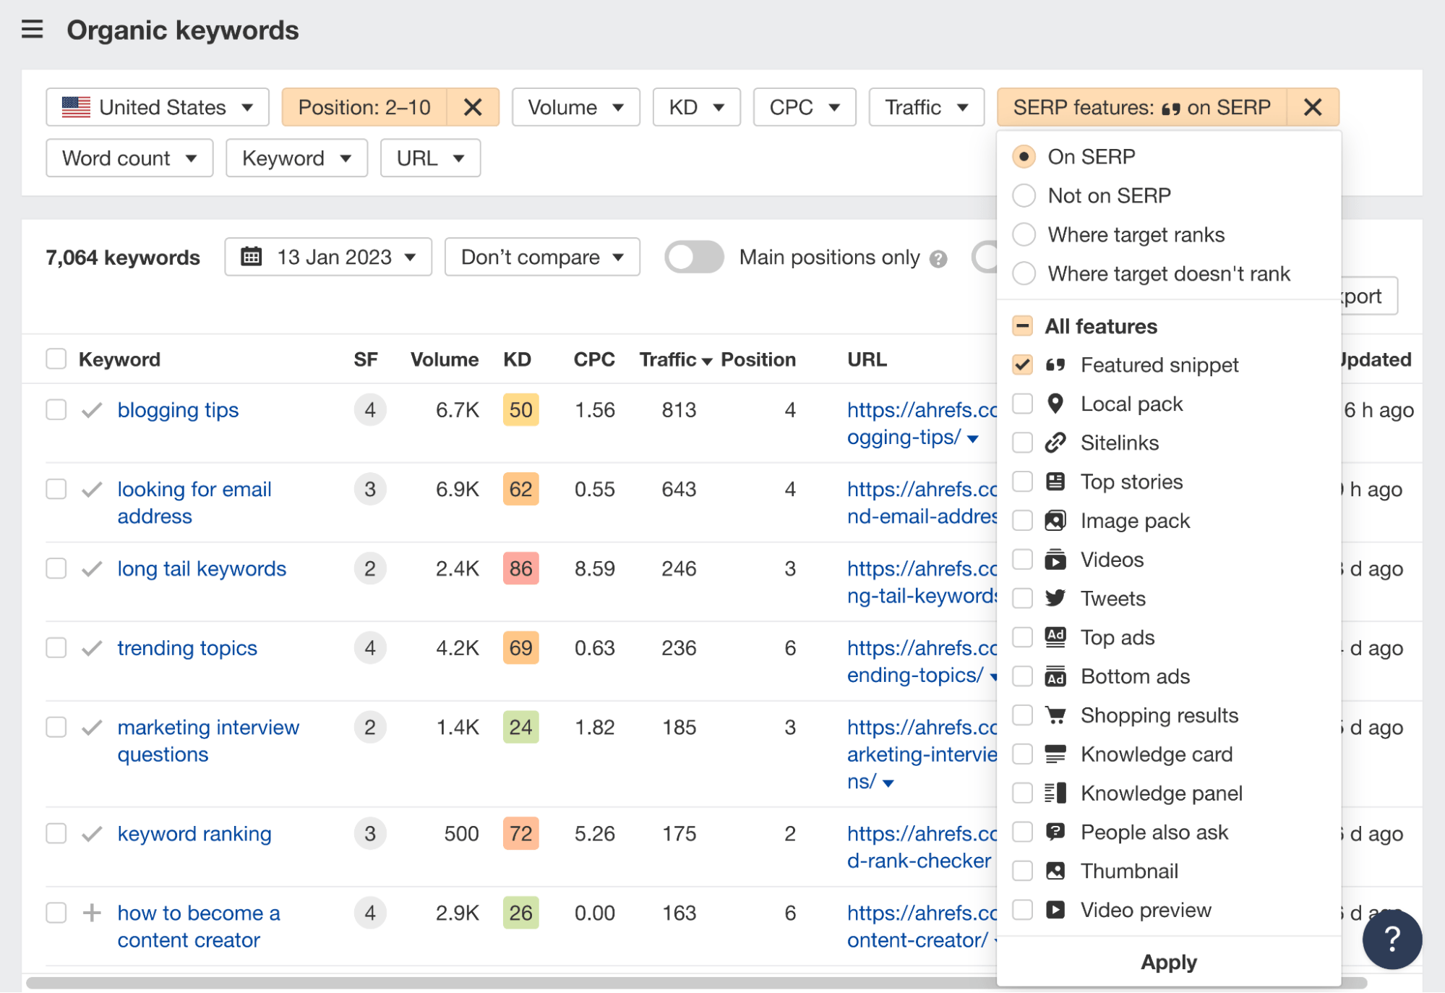Remove the Position 2-10 filter

click(472, 106)
